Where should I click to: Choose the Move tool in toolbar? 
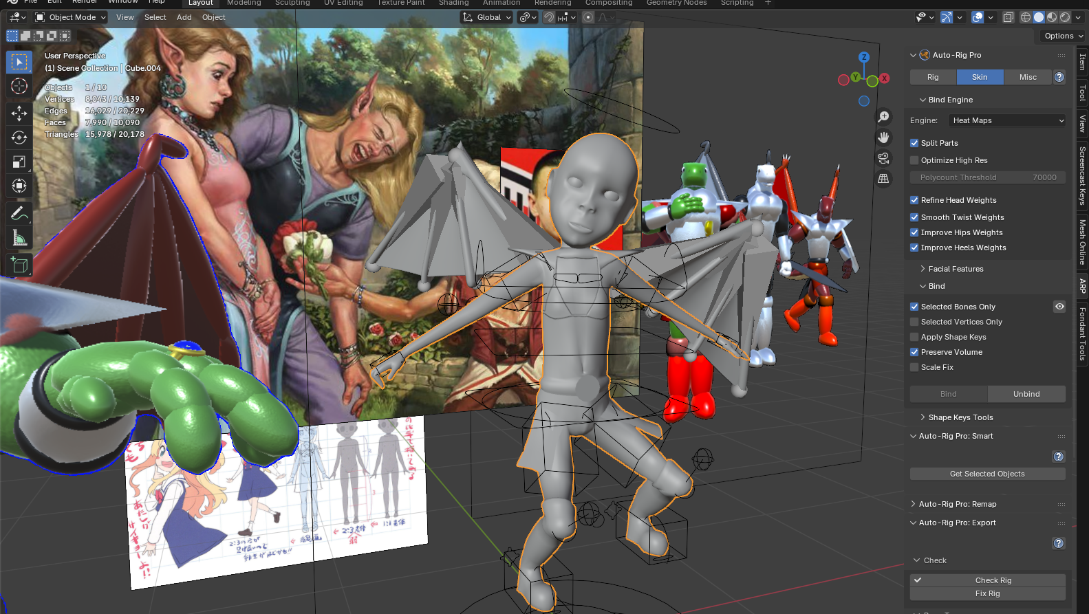[19, 113]
